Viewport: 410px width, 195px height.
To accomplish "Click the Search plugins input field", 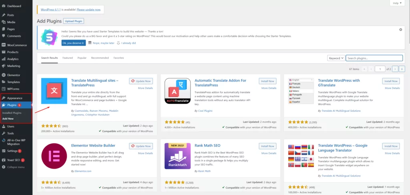I will (x=374, y=58).
